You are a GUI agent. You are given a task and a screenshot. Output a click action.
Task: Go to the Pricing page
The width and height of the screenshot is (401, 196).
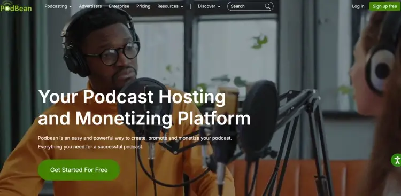pos(143,6)
